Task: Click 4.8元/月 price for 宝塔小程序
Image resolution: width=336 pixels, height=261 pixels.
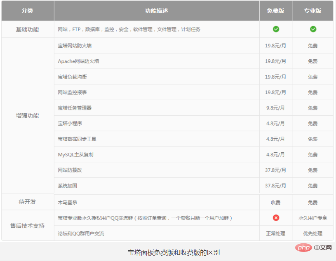Action: tap(275, 124)
